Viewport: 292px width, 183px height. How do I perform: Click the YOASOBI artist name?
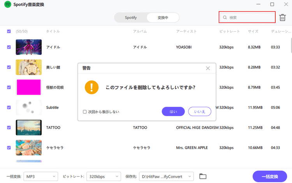pos(184,47)
